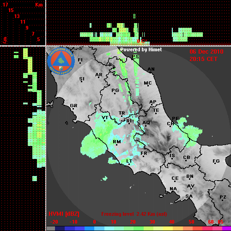Viewport: 231px width, 231px height.
Task: Click the BN city label on map
Action: [190, 176]
